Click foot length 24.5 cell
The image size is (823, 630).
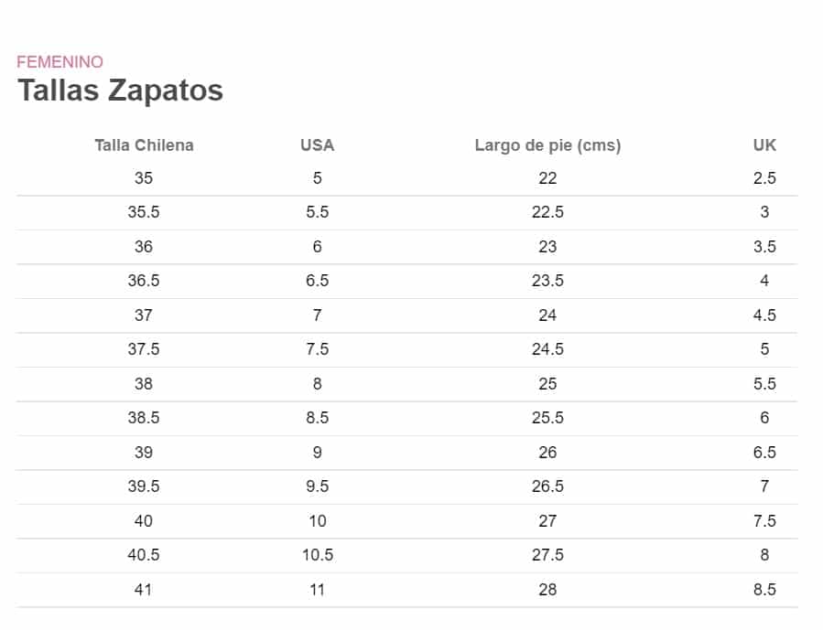click(x=547, y=349)
